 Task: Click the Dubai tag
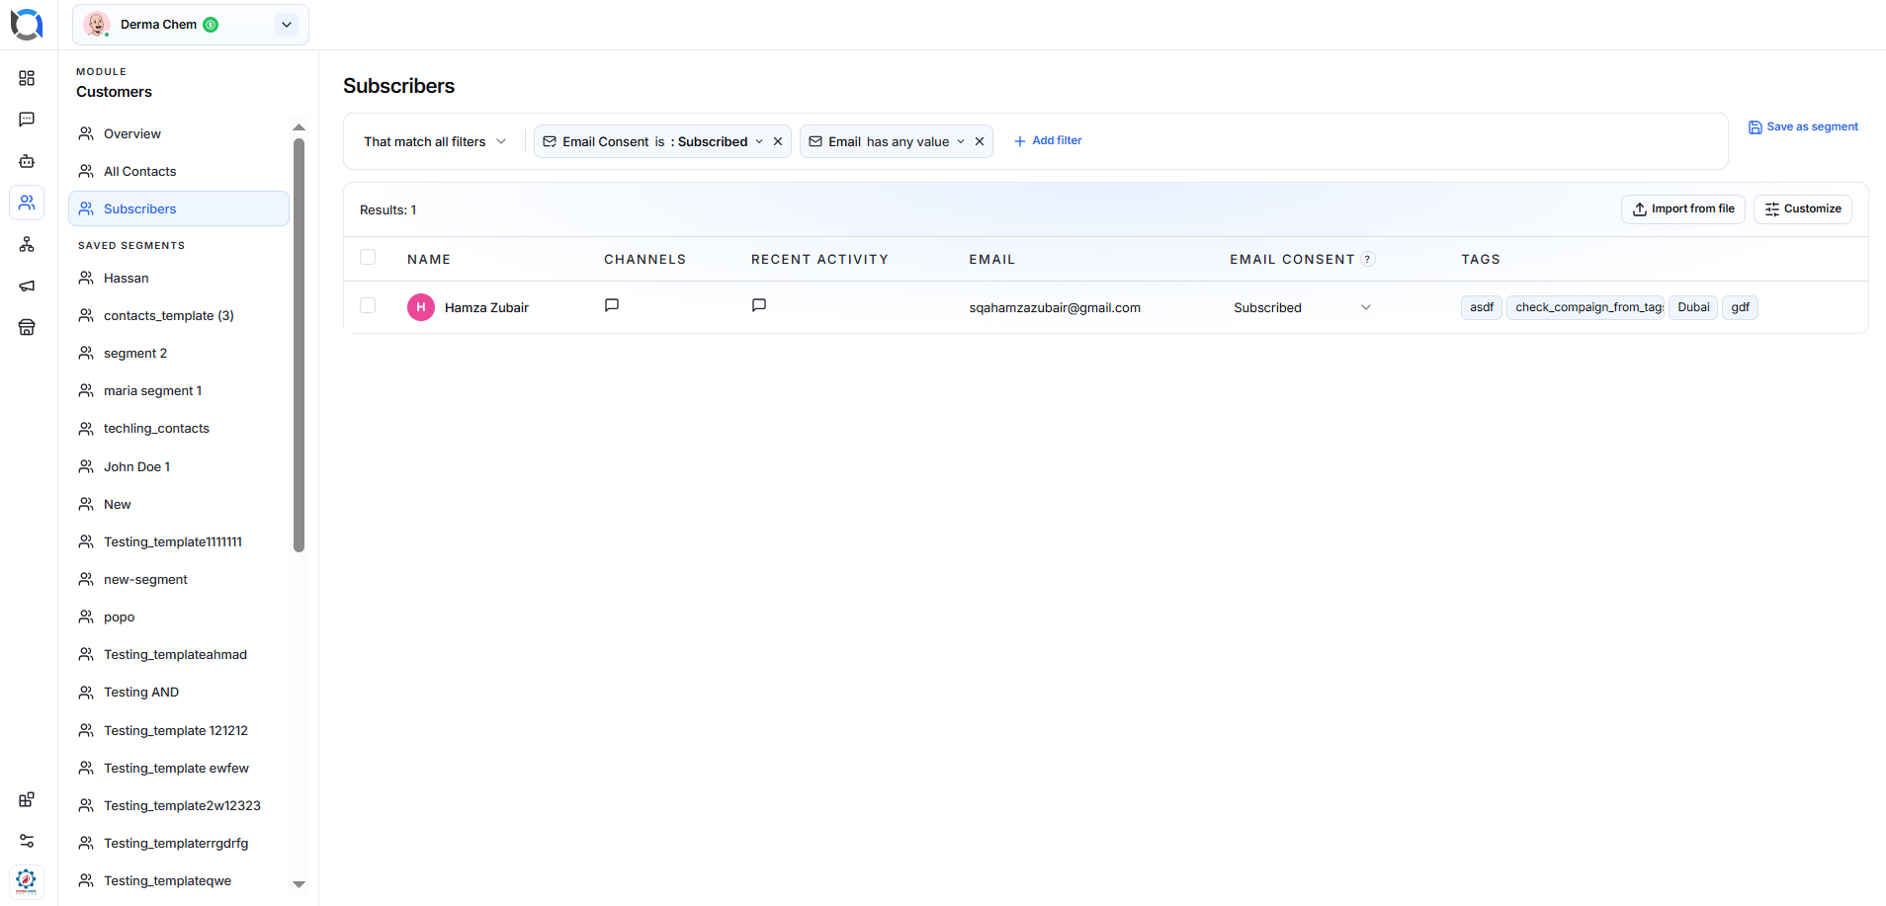point(1693,307)
